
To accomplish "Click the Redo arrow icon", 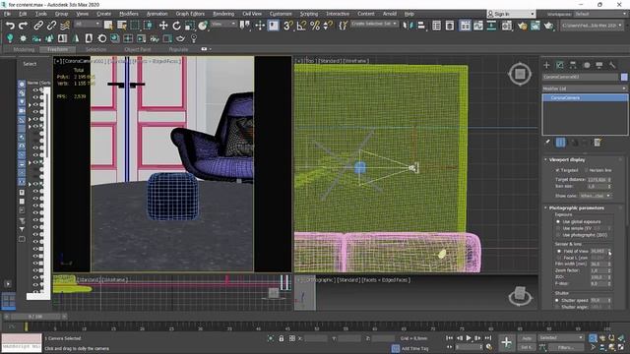I will pos(24,26).
